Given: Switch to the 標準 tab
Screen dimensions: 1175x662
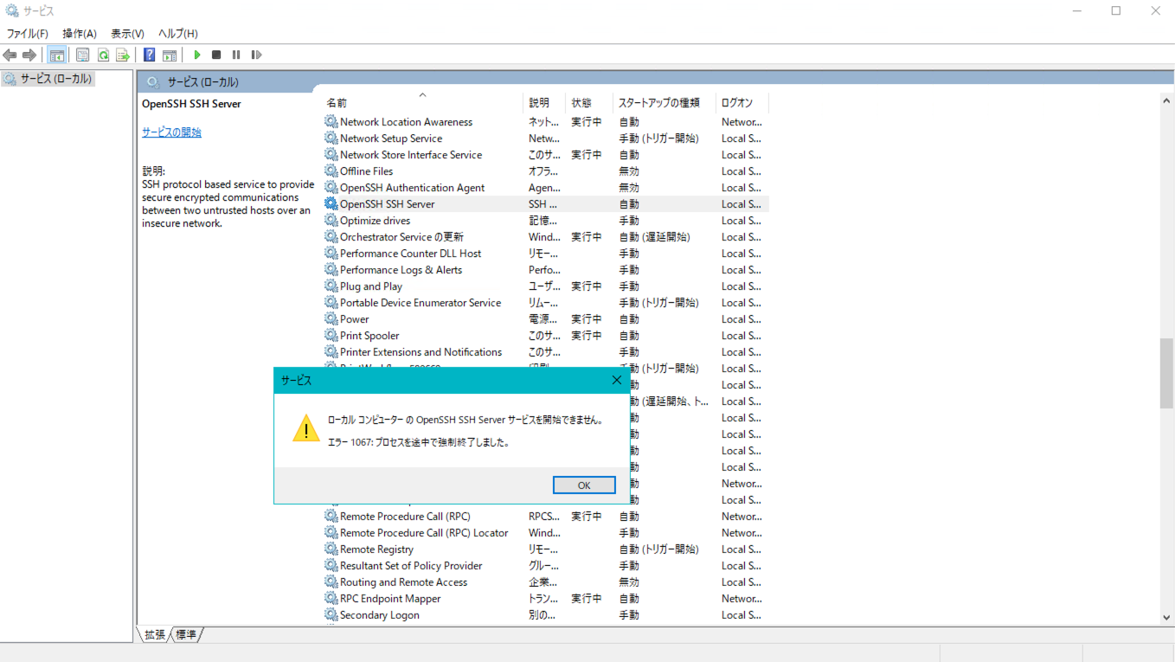Looking at the screenshot, I should (x=186, y=634).
